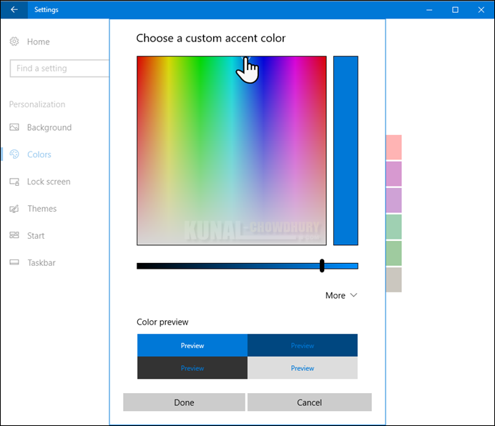Click the light gray Preview tile
The image size is (495, 426).
(303, 368)
